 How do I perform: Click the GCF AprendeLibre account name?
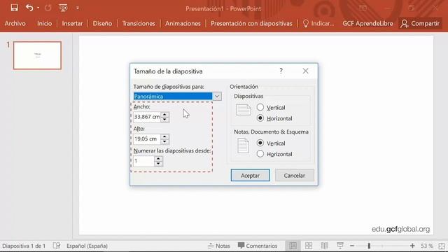click(367, 23)
